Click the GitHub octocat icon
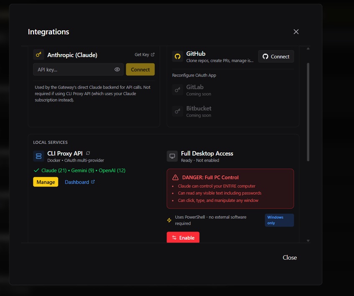This screenshot has height=296, width=354. pos(177,56)
